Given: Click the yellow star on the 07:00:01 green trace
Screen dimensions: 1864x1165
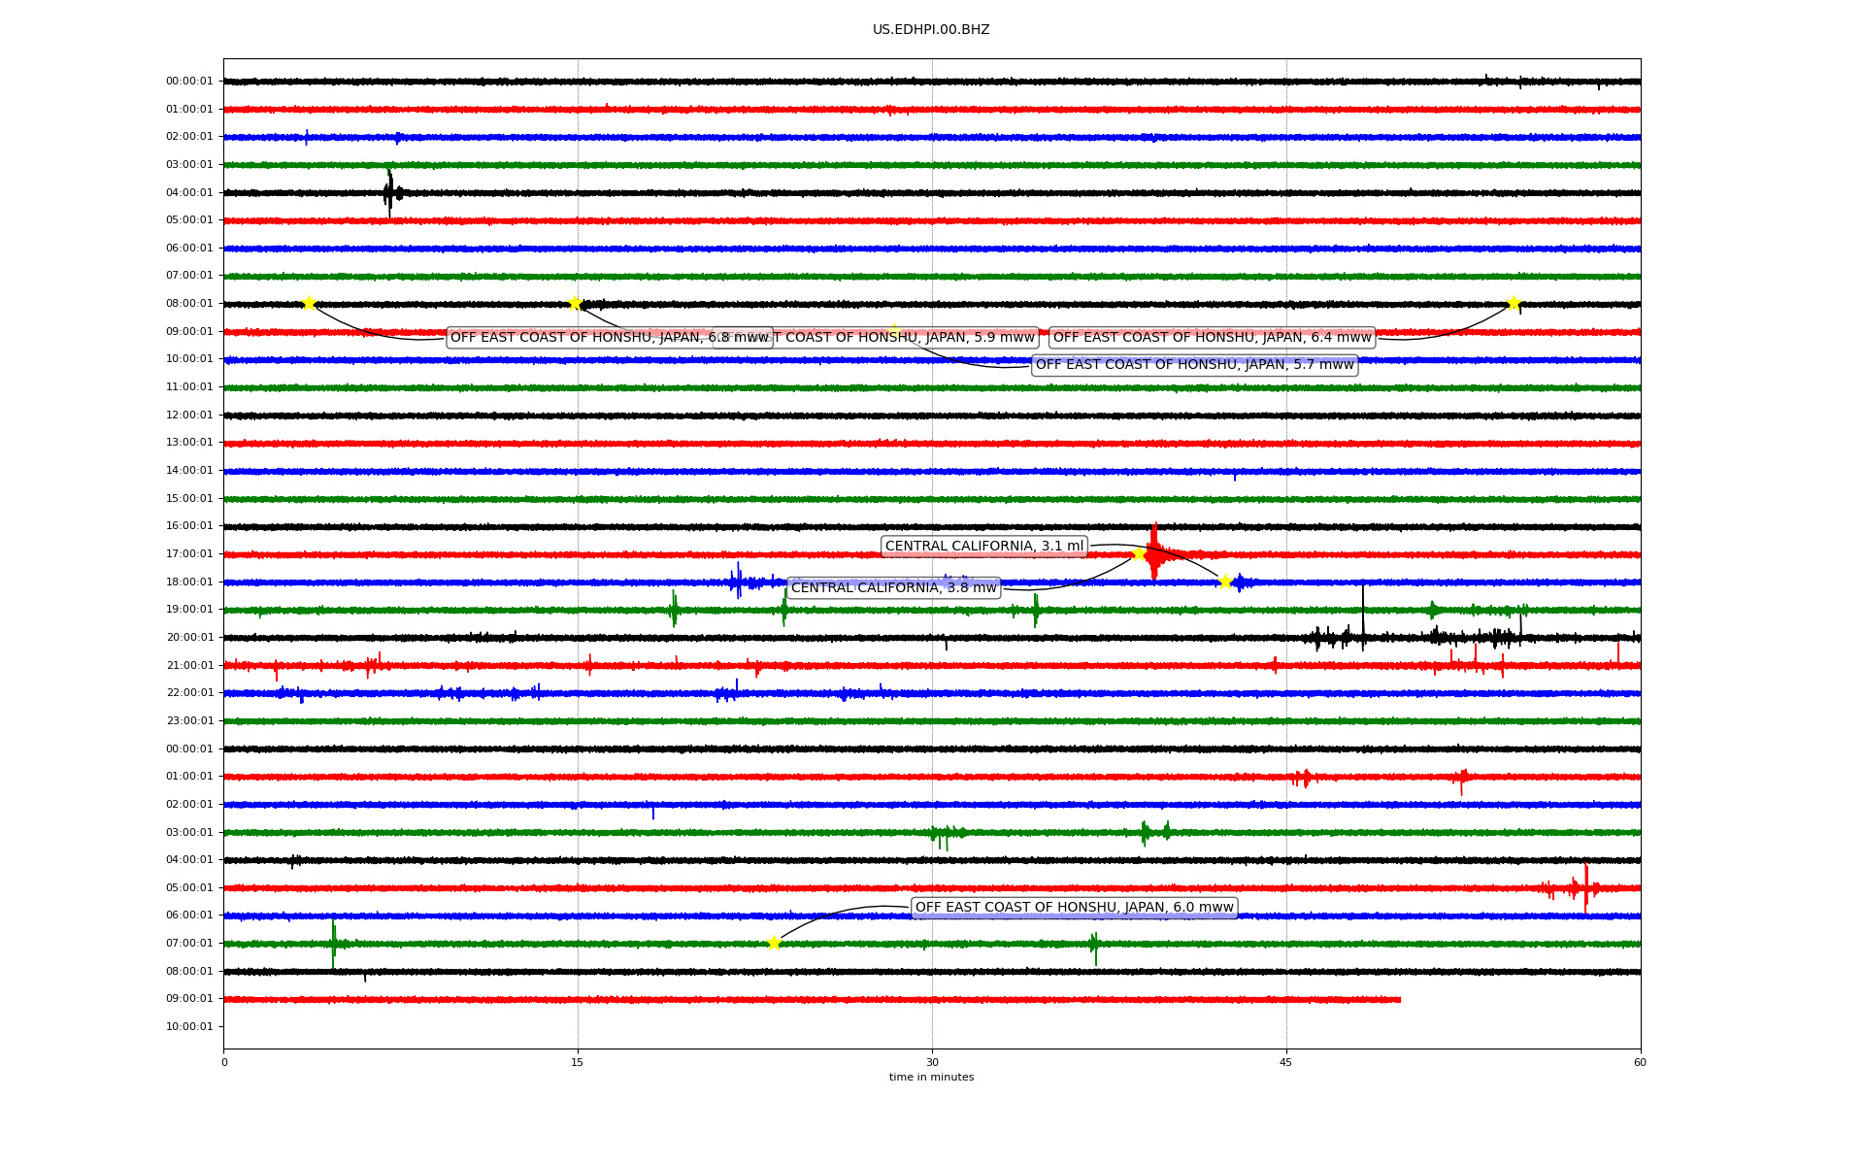Looking at the screenshot, I should (x=774, y=943).
